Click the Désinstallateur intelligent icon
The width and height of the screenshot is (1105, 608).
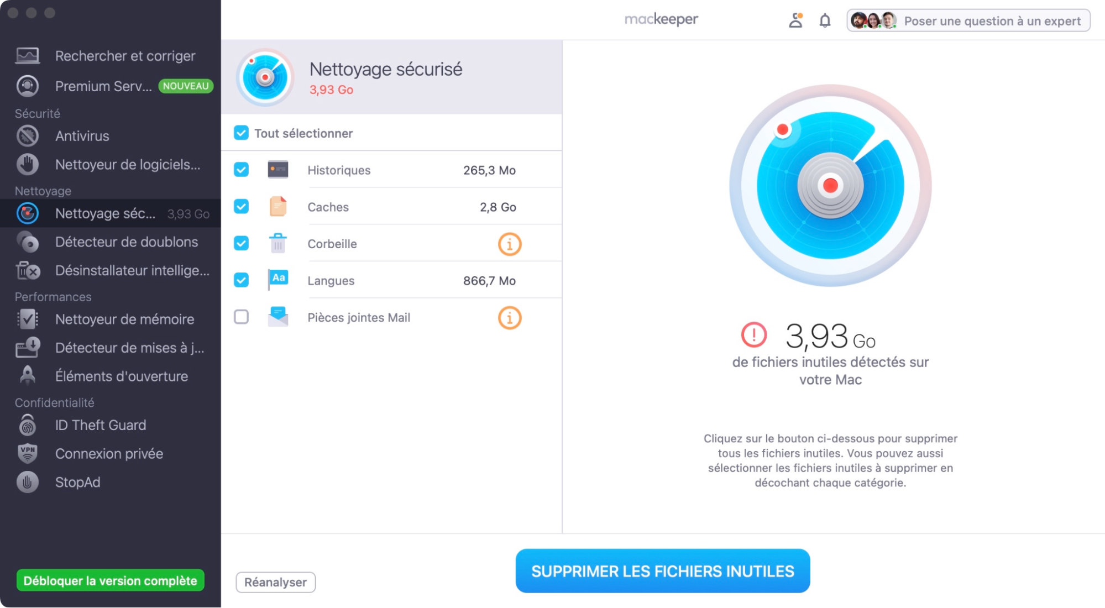click(27, 270)
